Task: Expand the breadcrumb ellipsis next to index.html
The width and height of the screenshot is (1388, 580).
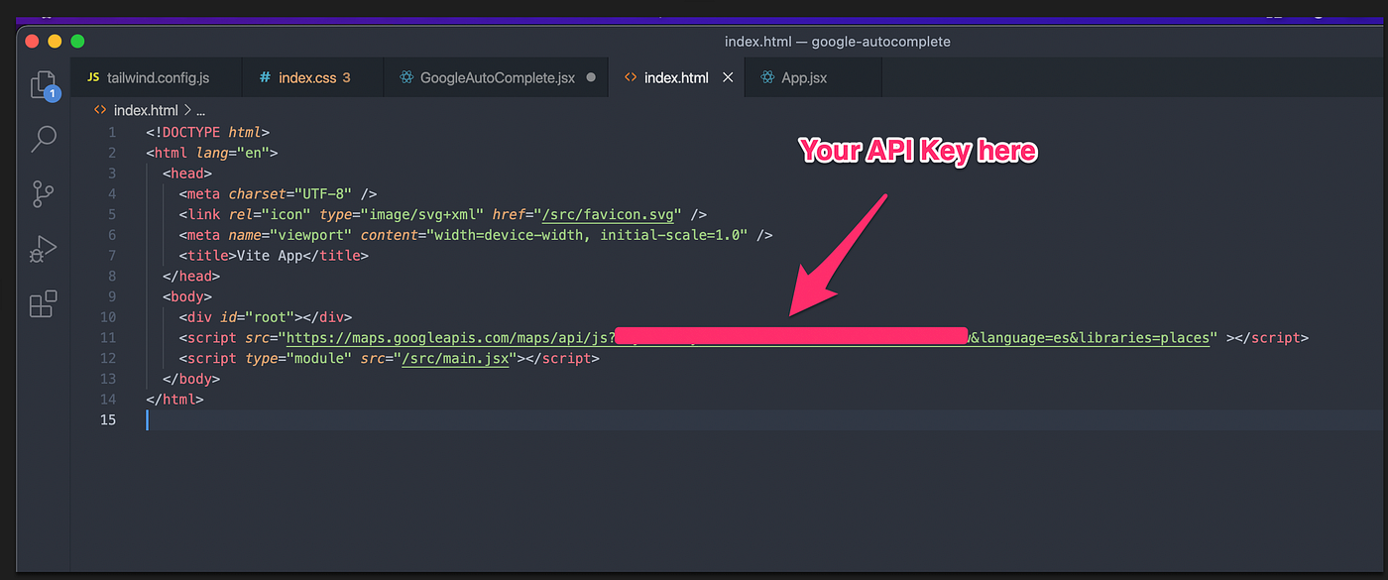Action: [x=200, y=109]
